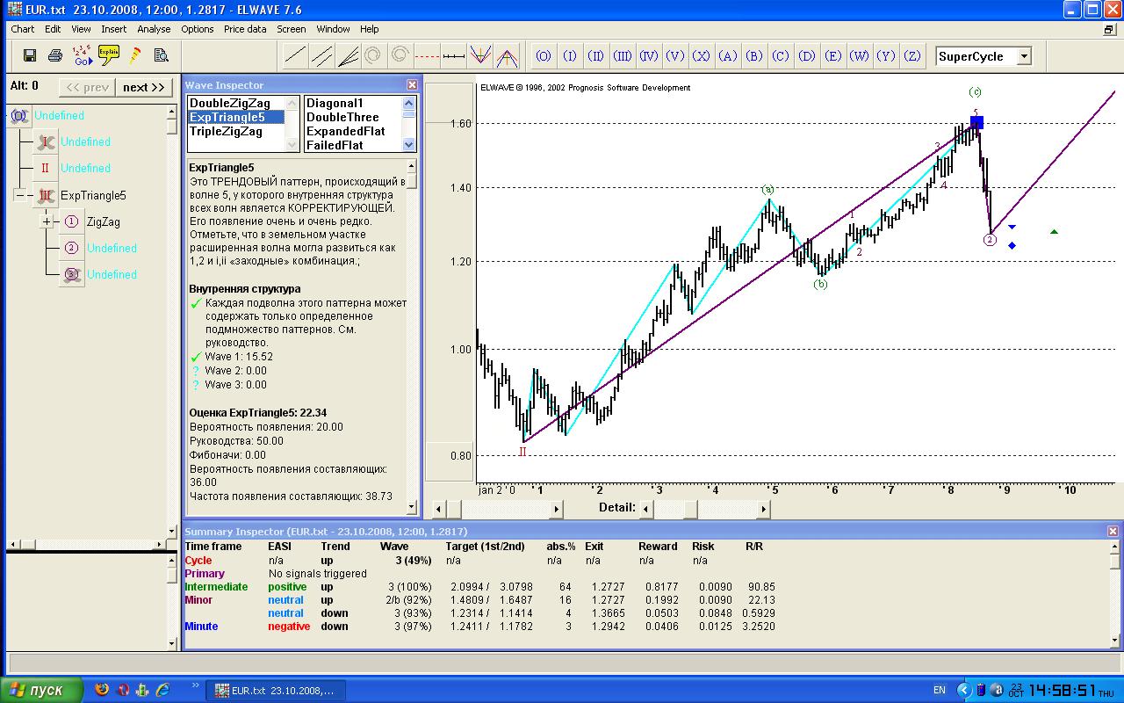Insert wave label (X)
Viewport: 1124px width, 703px height.
[x=702, y=56]
